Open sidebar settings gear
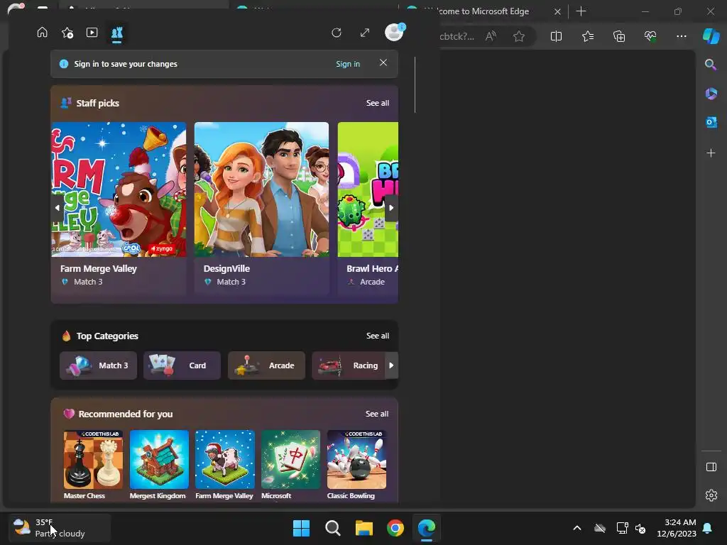The image size is (727, 545). [711, 495]
